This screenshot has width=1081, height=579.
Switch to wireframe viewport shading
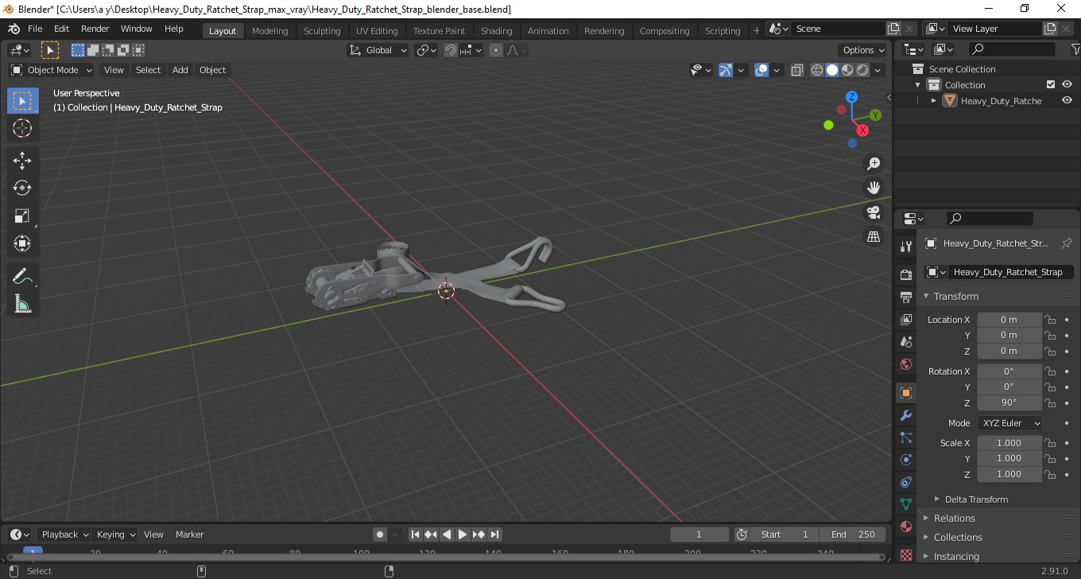(x=817, y=70)
